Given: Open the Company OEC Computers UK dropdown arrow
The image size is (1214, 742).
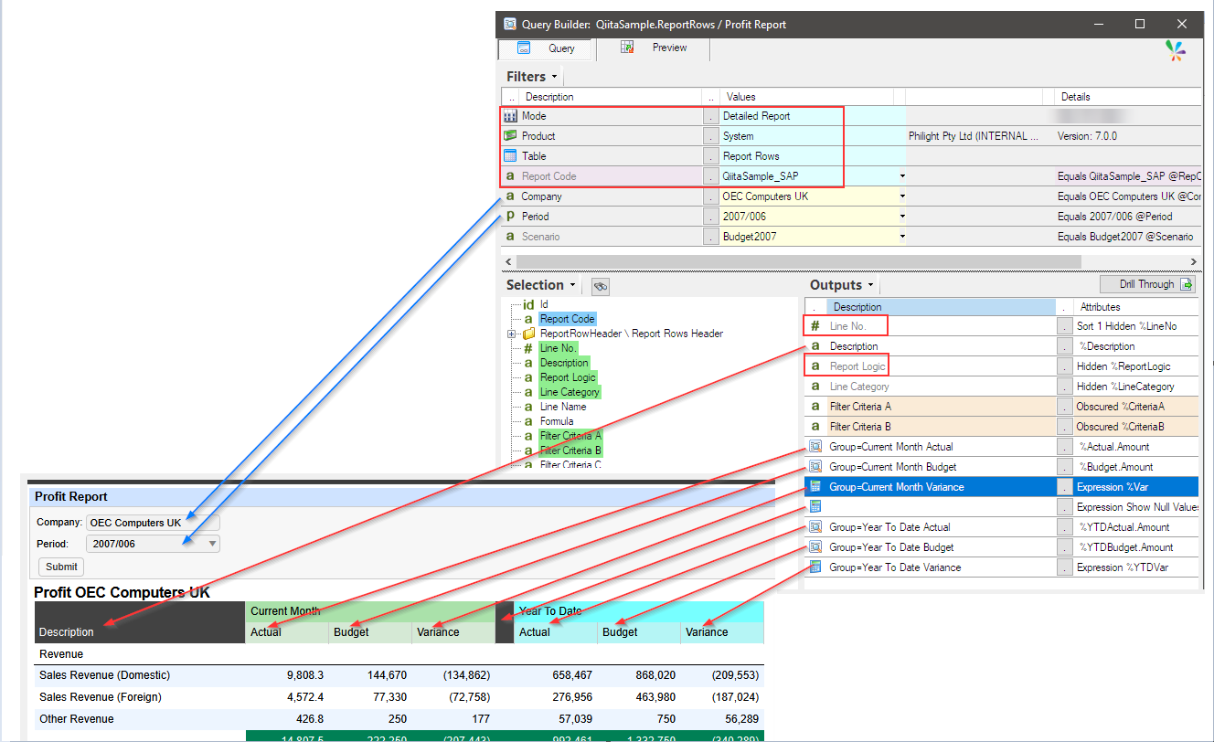Looking at the screenshot, I should pyautogui.click(x=902, y=196).
